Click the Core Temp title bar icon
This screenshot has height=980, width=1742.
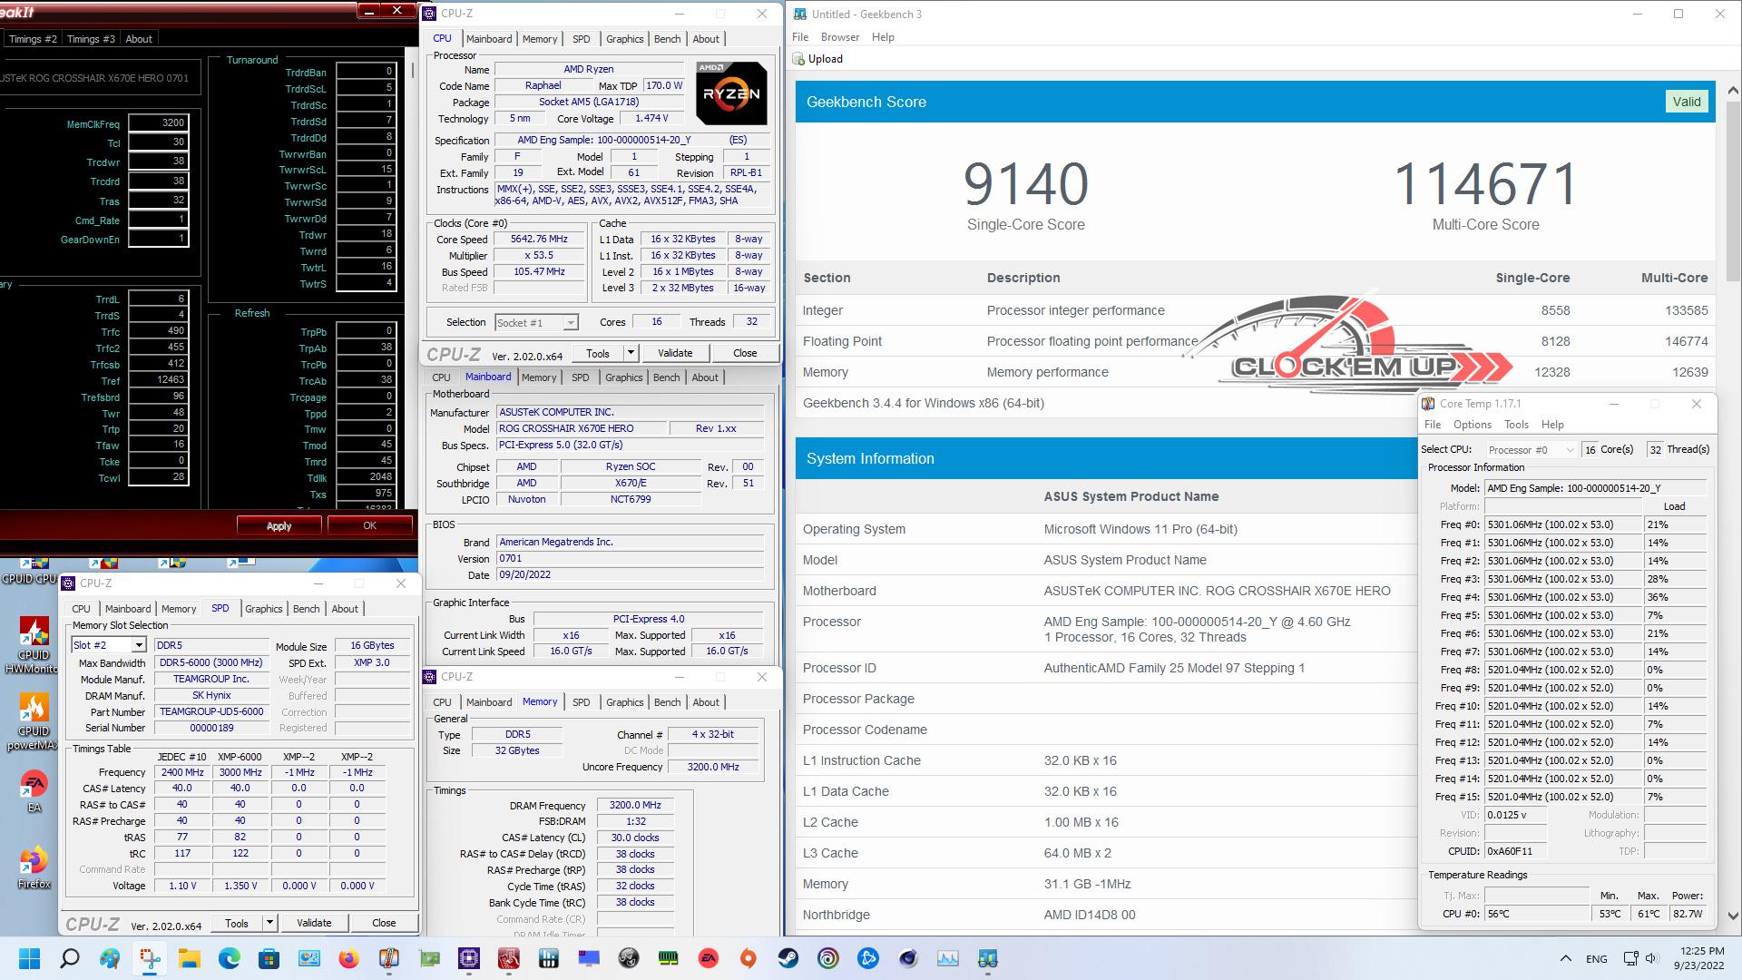click(x=1428, y=404)
